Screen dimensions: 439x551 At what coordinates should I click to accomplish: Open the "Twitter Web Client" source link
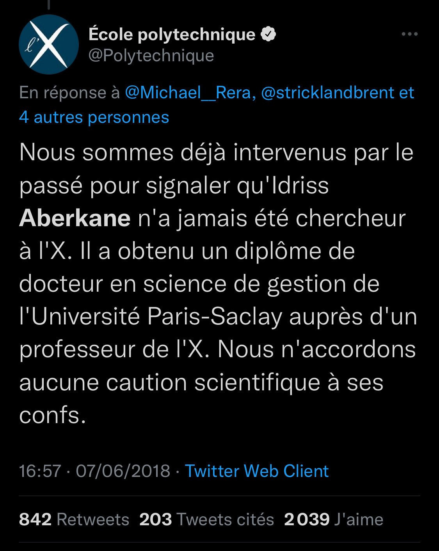pyautogui.click(x=256, y=471)
